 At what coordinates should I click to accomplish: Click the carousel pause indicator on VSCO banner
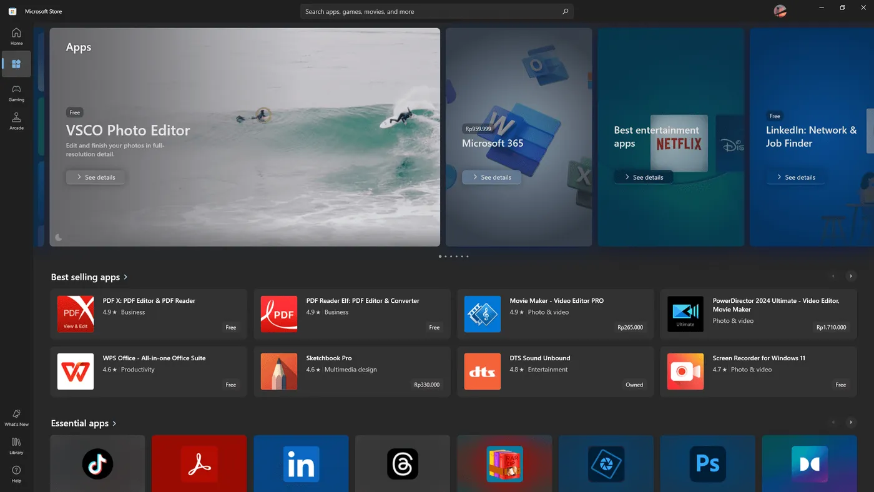59,237
